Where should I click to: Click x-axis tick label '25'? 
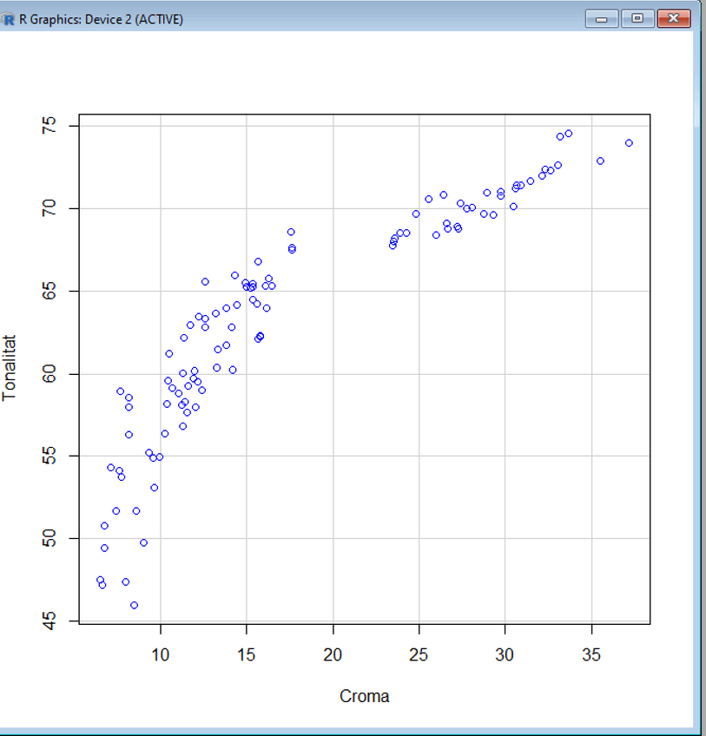tap(419, 654)
